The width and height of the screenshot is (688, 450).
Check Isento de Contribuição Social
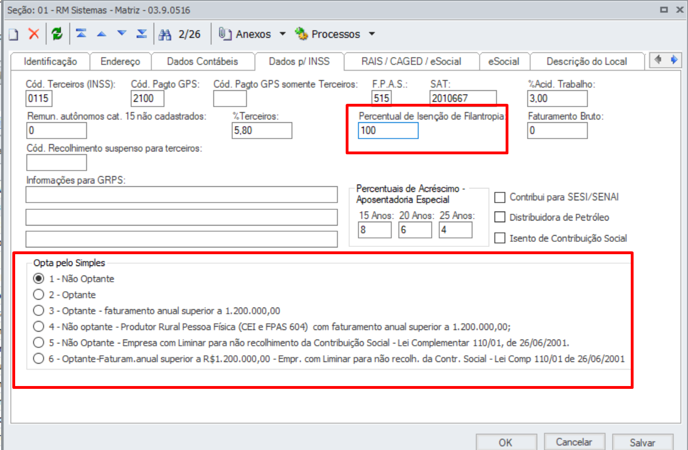pyautogui.click(x=500, y=238)
